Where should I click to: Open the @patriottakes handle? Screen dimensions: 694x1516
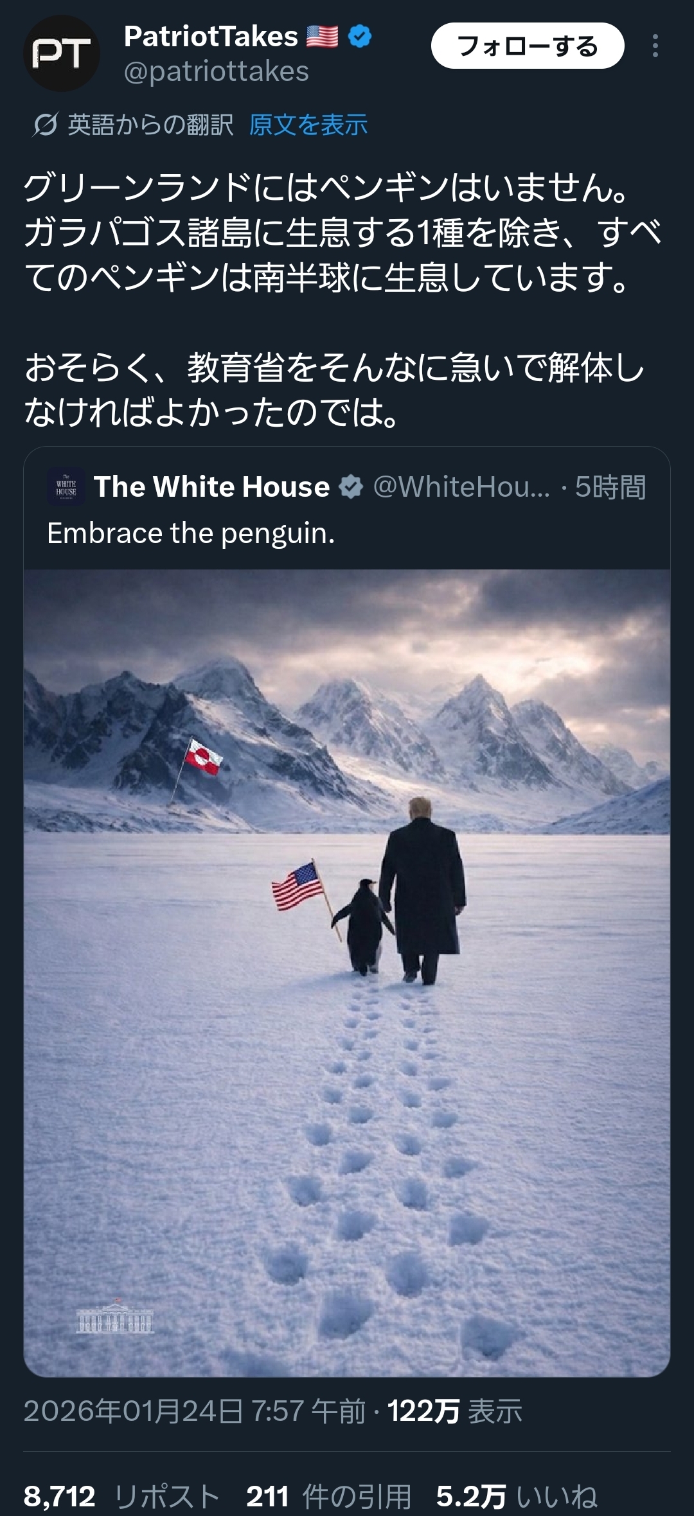[x=217, y=71]
